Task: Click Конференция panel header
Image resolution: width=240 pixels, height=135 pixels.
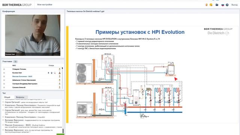Action: [9, 11]
